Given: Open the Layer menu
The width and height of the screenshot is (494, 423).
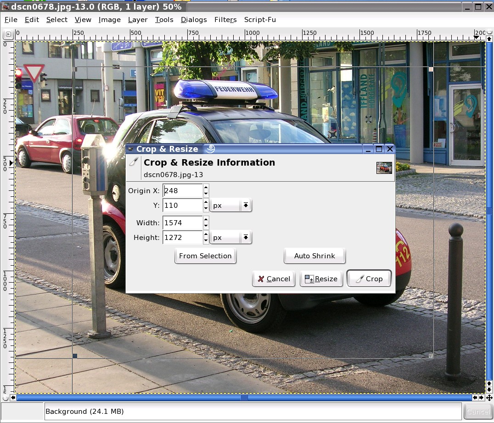Looking at the screenshot, I should [137, 20].
